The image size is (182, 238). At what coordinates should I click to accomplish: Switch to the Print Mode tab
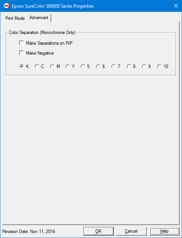click(x=15, y=18)
